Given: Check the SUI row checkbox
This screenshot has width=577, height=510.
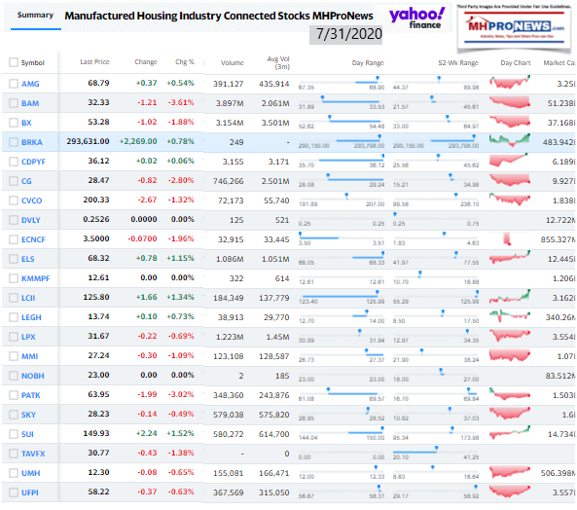Looking at the screenshot, I should tap(14, 434).
